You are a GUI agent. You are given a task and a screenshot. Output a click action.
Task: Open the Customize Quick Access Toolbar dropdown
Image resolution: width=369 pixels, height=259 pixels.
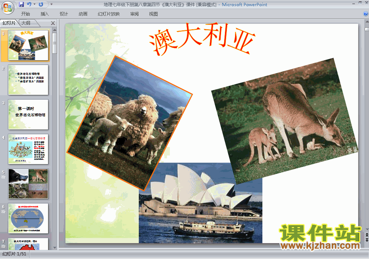51,4
